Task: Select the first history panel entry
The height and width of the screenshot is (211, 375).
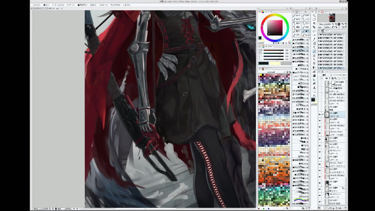Action: [332, 35]
